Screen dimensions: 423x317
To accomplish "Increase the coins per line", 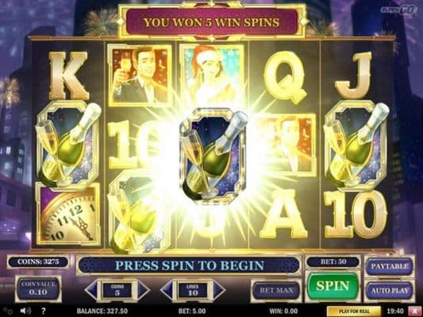I will pos(143,290).
